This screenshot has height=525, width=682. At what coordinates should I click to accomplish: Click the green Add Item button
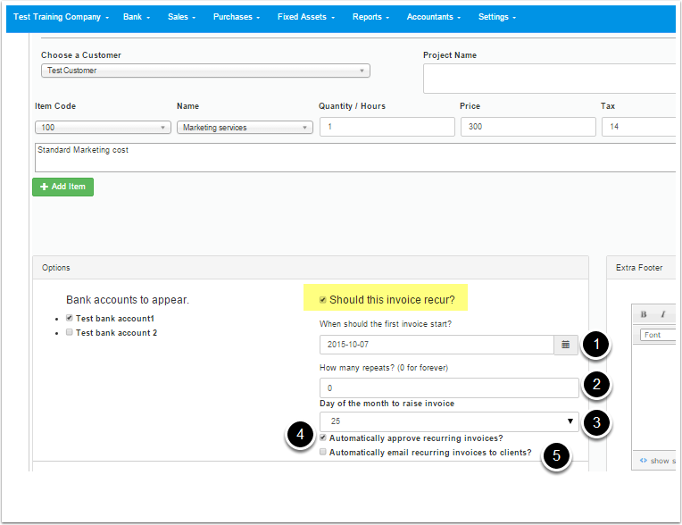[x=62, y=187]
